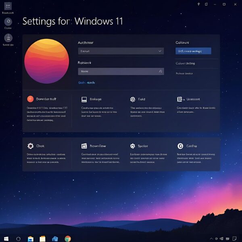Image resolution: width=242 pixels, height=242 pixels.
Task: Select the Ctiok heading
Action: (40, 146)
